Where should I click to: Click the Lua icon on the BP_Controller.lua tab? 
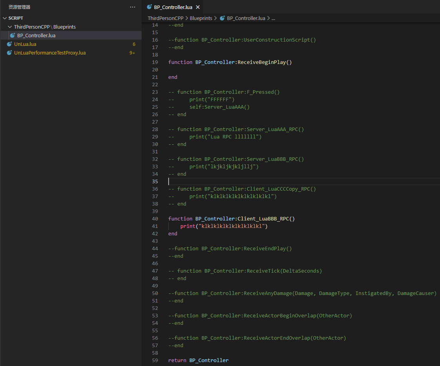coord(149,7)
